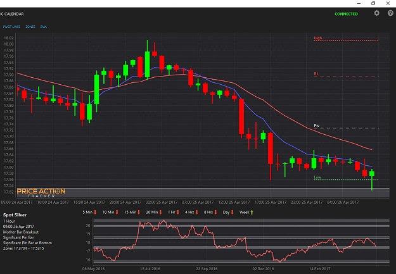Screen dimensions: 396x274
Task: Select the 5 Min timeframe
Action: click(x=87, y=212)
